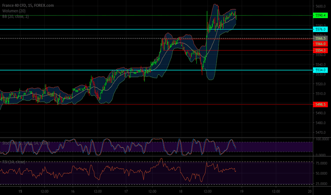
Task: Select the Wolumen (20) indicator label
Action: pos(14,11)
